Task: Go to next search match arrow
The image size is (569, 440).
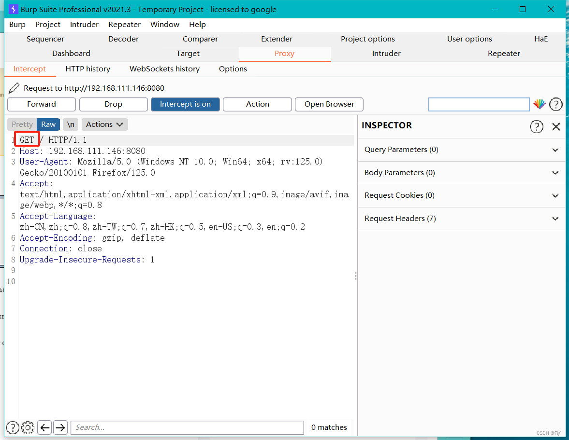Action: (x=60, y=427)
